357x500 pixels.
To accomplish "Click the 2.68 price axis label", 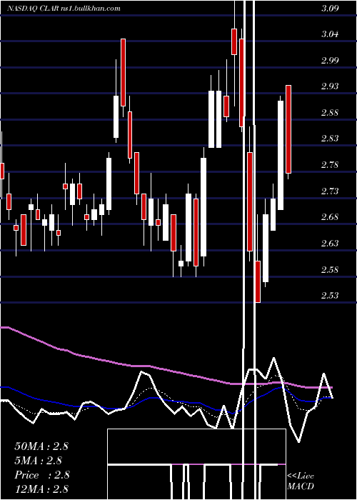I will pos(330,217).
